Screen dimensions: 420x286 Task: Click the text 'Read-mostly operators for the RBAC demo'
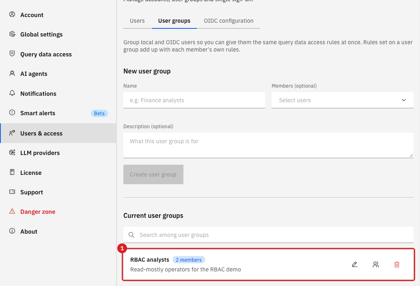click(x=185, y=269)
